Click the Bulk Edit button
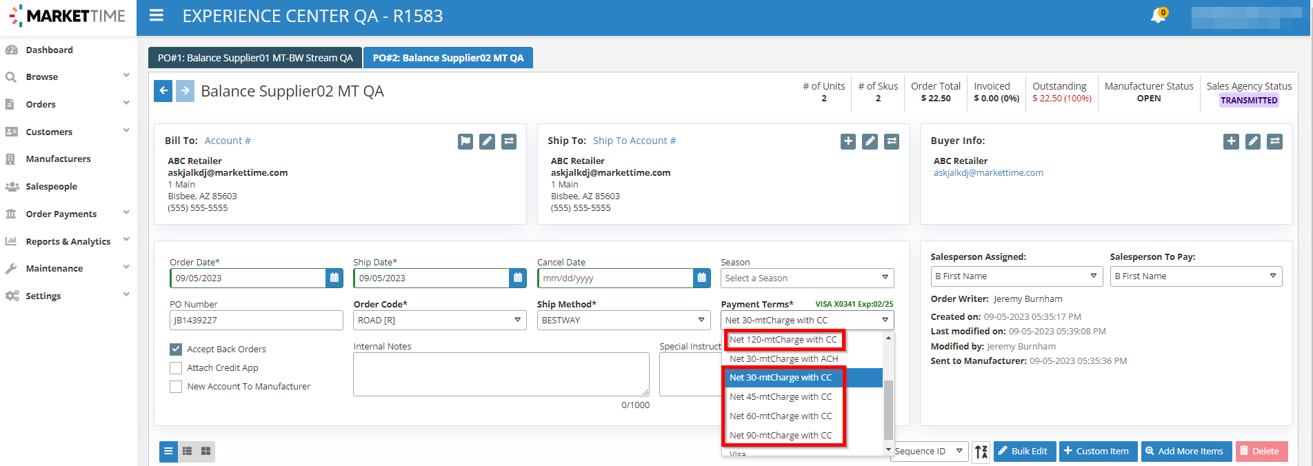 1025,452
